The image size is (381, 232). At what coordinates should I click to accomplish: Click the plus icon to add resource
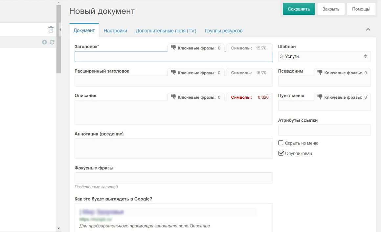point(44,42)
